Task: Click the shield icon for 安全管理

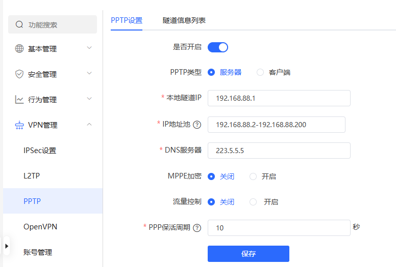Action: (19, 74)
